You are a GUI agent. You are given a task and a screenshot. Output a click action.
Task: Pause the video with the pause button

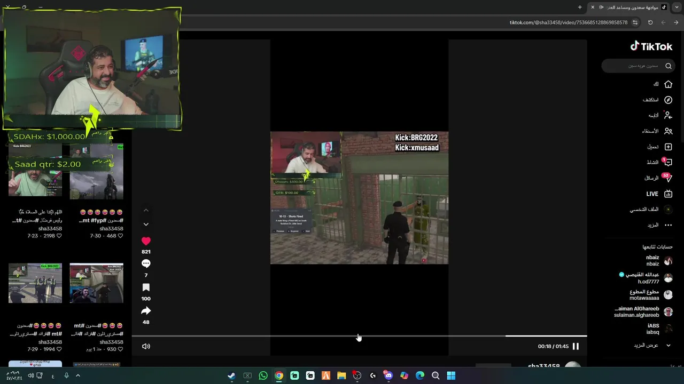576,346
